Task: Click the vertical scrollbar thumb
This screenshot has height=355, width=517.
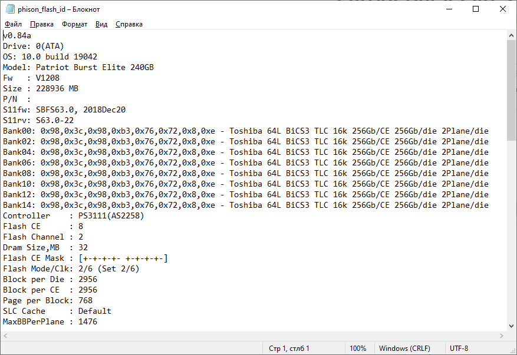Action: pos(511,91)
